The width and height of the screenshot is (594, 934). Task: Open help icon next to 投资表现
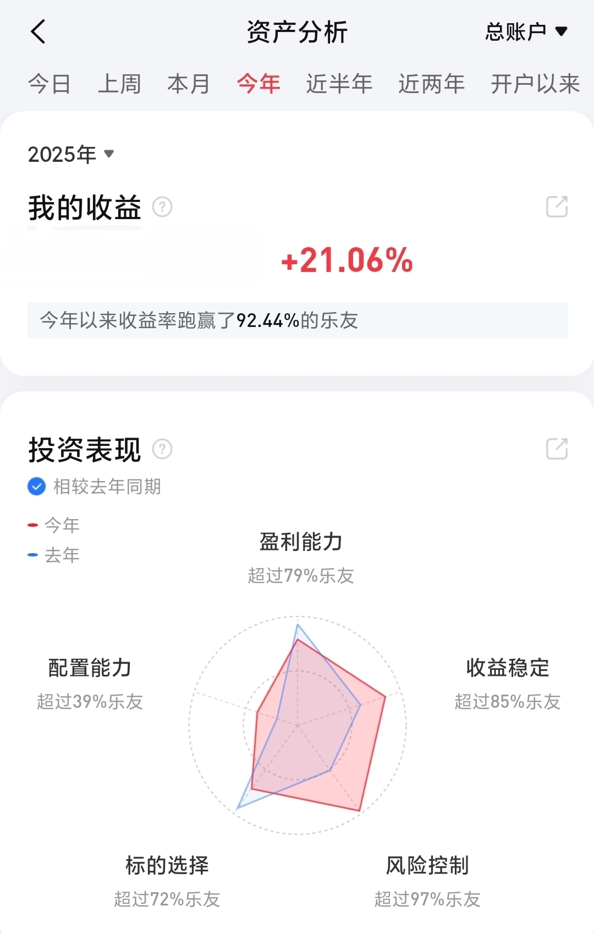click(x=162, y=449)
